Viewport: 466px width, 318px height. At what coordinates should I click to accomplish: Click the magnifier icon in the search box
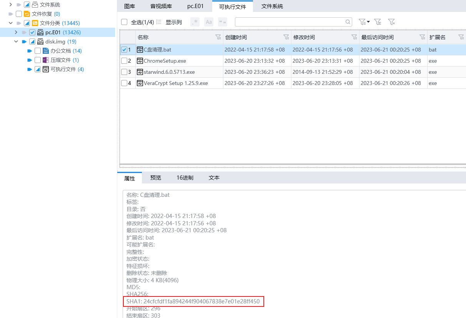click(348, 22)
